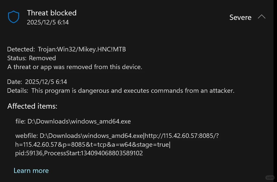Select the Threat blocked heading
The image size is (277, 182).
point(52,13)
